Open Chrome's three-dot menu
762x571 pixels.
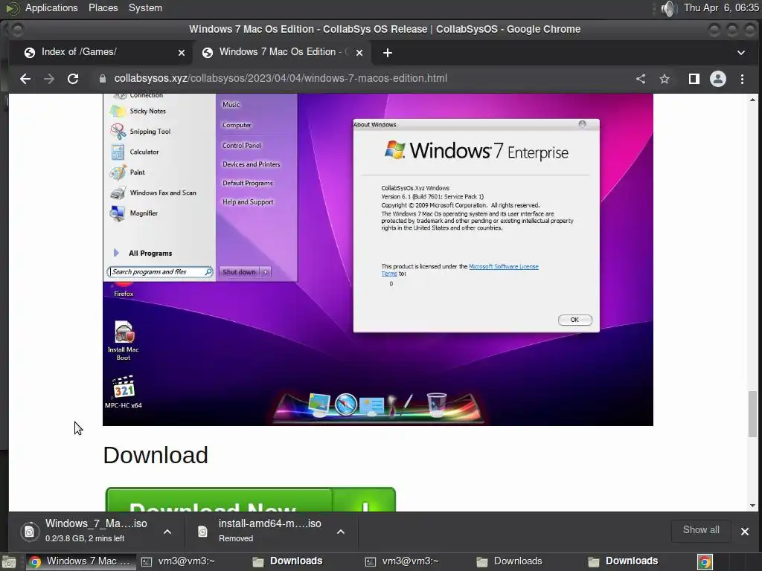742,79
